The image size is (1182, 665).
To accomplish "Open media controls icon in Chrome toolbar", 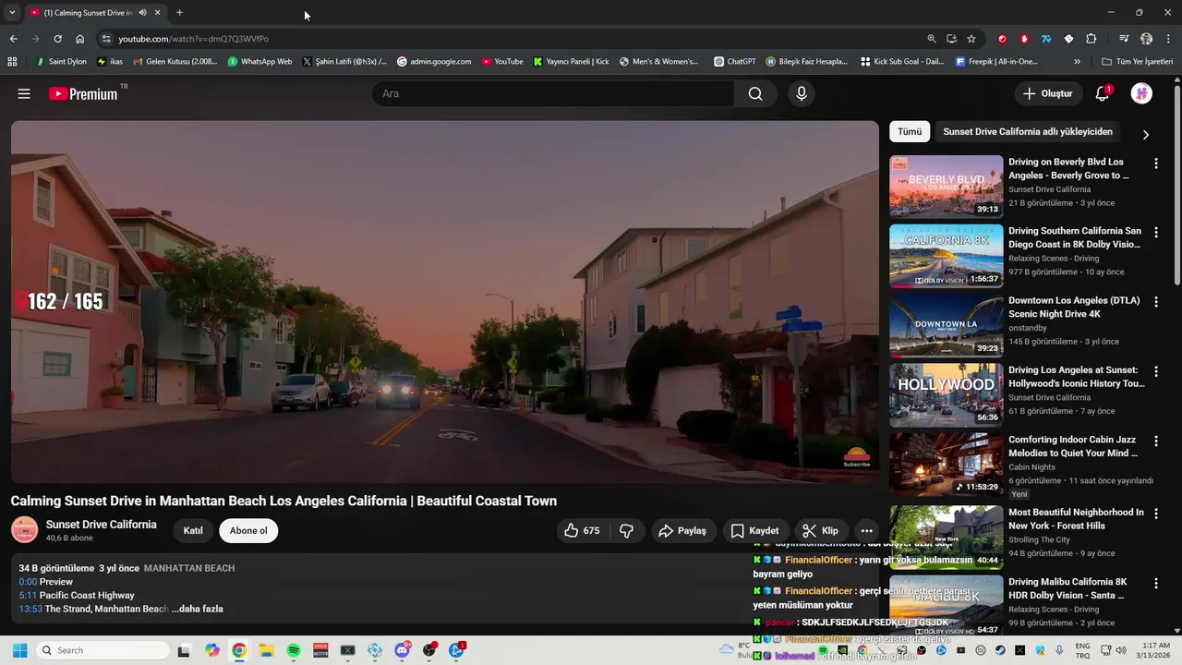I will point(1124,39).
